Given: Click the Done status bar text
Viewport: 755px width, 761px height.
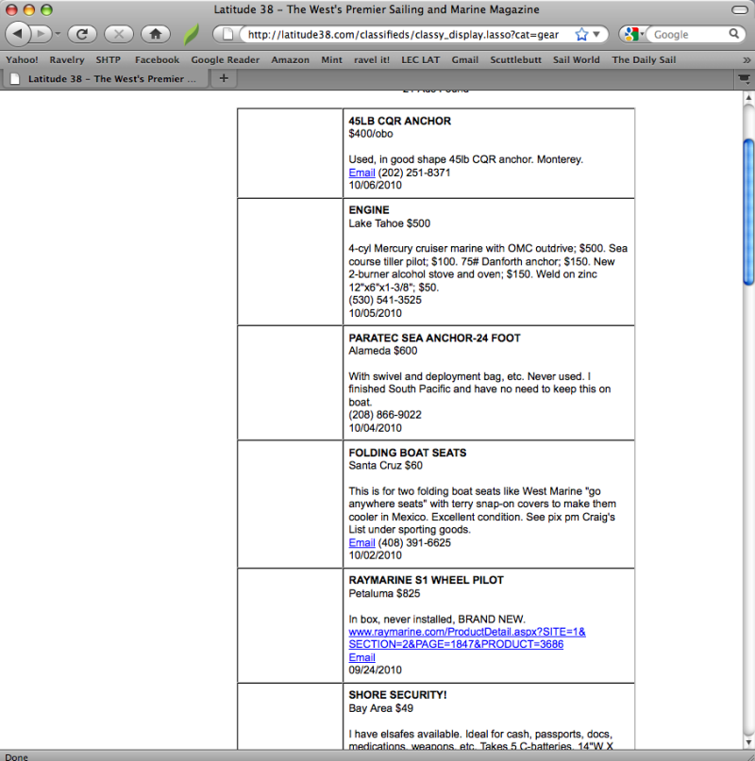Looking at the screenshot, I should coord(17,756).
